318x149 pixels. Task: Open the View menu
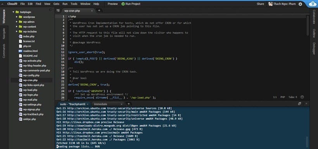47,4
